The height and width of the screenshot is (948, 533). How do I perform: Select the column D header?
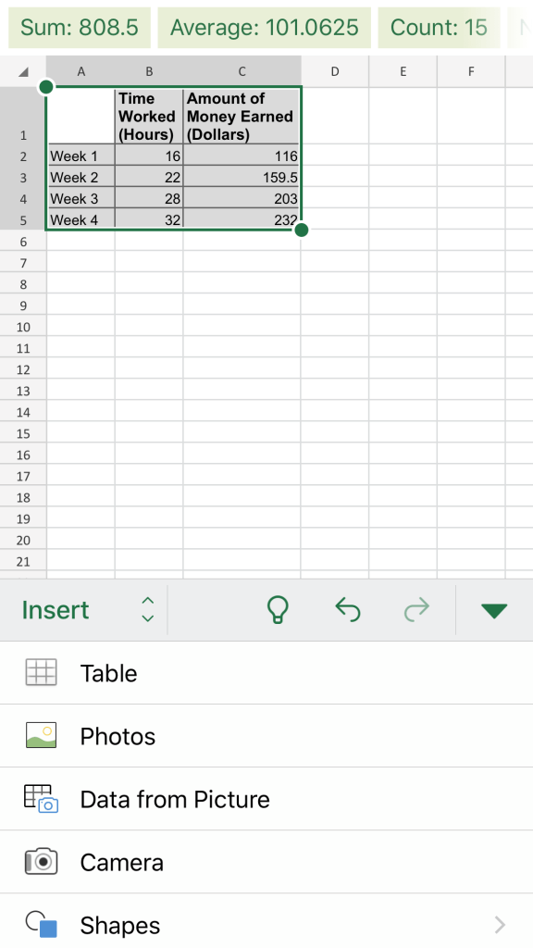pyautogui.click(x=335, y=70)
